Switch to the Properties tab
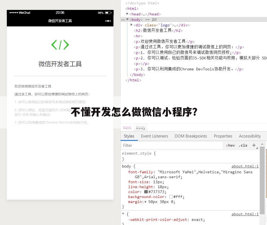267x225 pixels. pyautogui.click(x=223, y=136)
